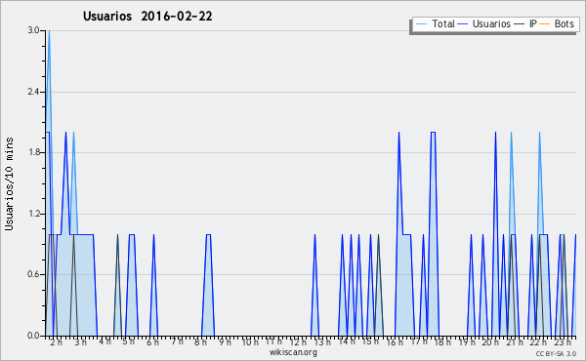This screenshot has width=586, height=361.
Task: Click the y-axis value 3.0
Action: [33, 30]
